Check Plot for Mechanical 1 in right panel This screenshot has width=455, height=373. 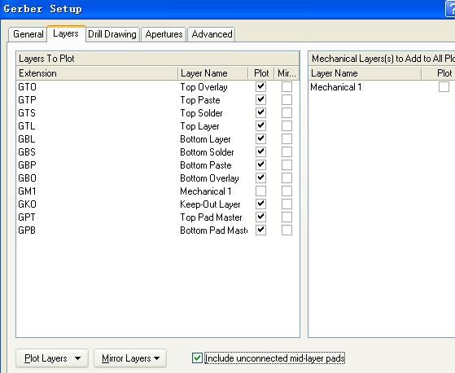[x=444, y=86]
